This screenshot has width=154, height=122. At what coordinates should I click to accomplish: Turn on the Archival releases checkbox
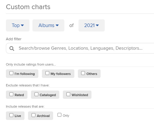33,115
